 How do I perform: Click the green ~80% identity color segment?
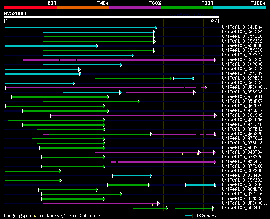tap(187, 8)
